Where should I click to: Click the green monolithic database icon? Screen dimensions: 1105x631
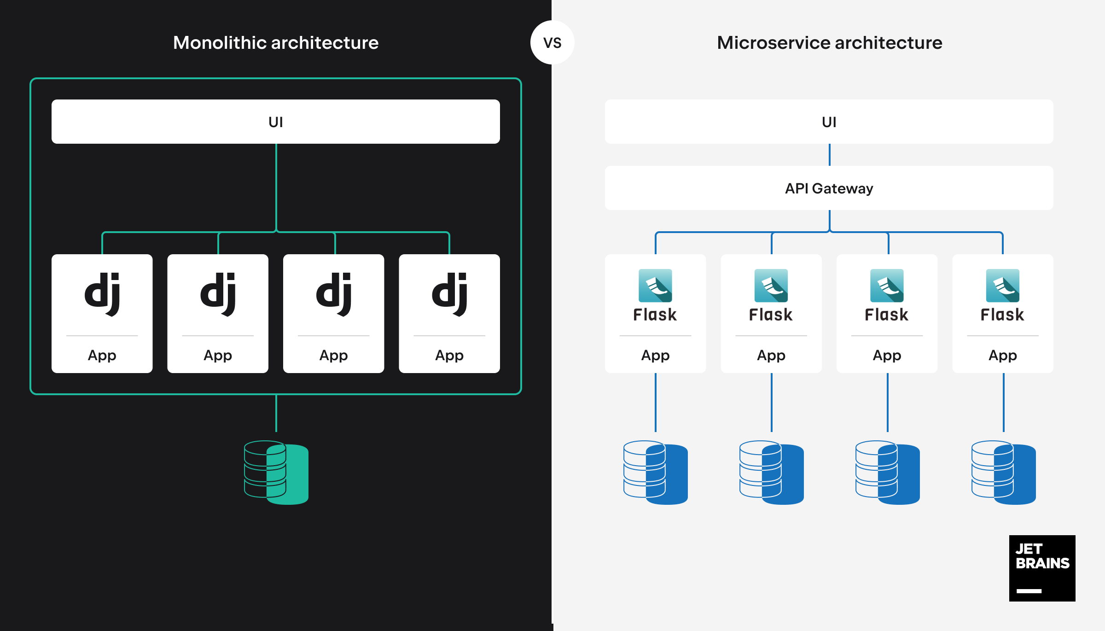(x=276, y=473)
